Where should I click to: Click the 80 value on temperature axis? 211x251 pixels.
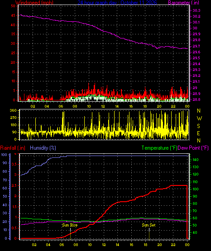(195, 204)
